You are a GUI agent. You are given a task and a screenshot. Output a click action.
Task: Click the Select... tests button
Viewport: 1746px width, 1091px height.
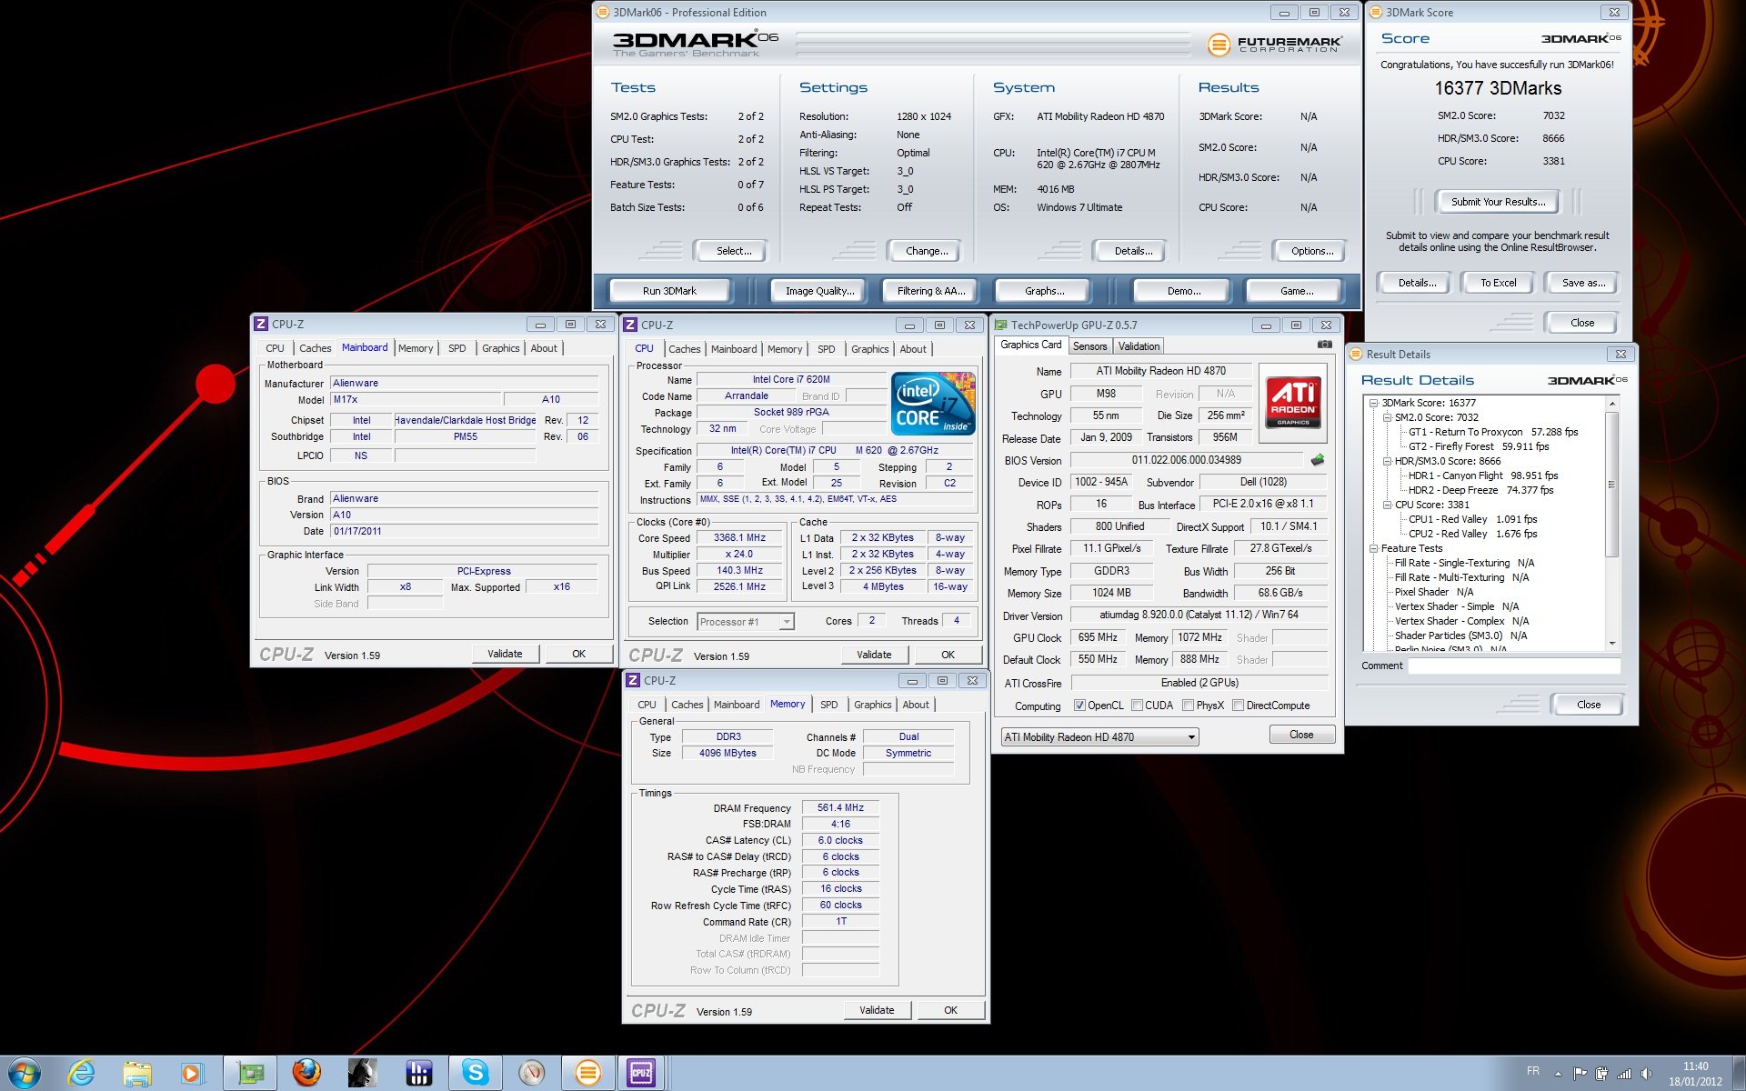(x=733, y=251)
